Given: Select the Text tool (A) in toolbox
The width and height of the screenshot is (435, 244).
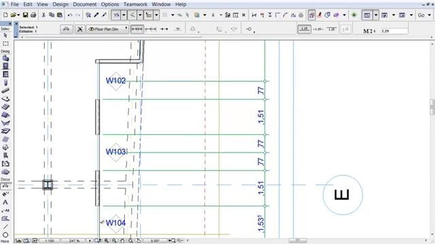Looking at the screenshot, I should [x=5, y=202].
